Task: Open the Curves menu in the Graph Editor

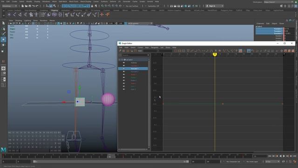Action: pos(140,48)
